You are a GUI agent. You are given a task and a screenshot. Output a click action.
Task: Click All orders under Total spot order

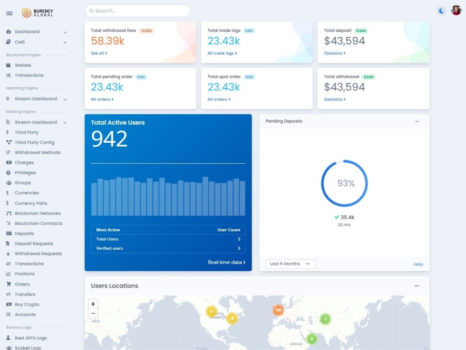coord(219,99)
